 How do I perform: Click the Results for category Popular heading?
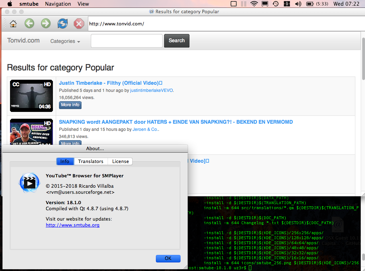[x=60, y=68]
